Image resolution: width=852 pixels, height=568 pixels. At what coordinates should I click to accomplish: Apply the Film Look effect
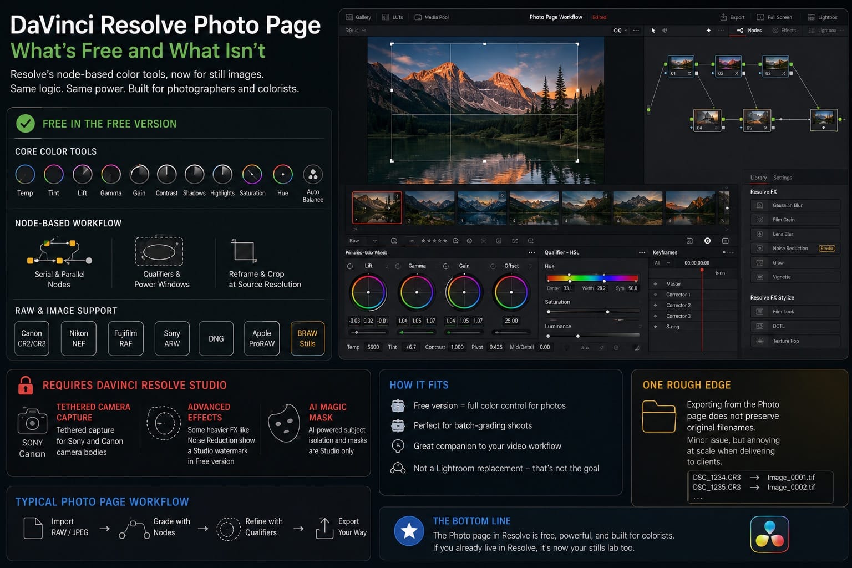[794, 312]
